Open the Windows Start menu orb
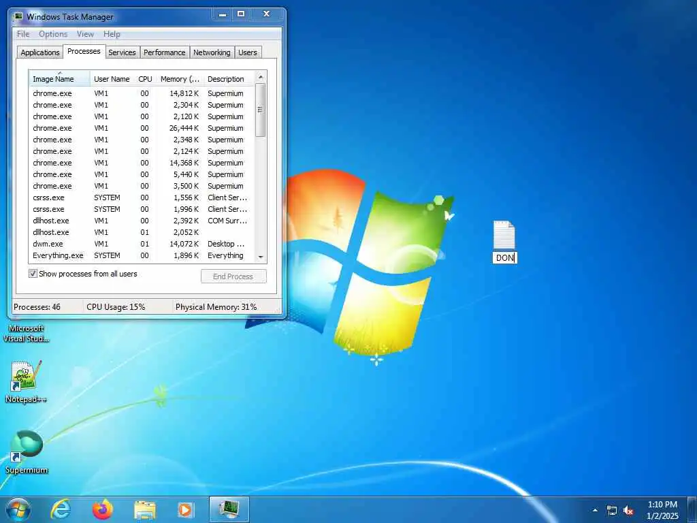 [18, 510]
